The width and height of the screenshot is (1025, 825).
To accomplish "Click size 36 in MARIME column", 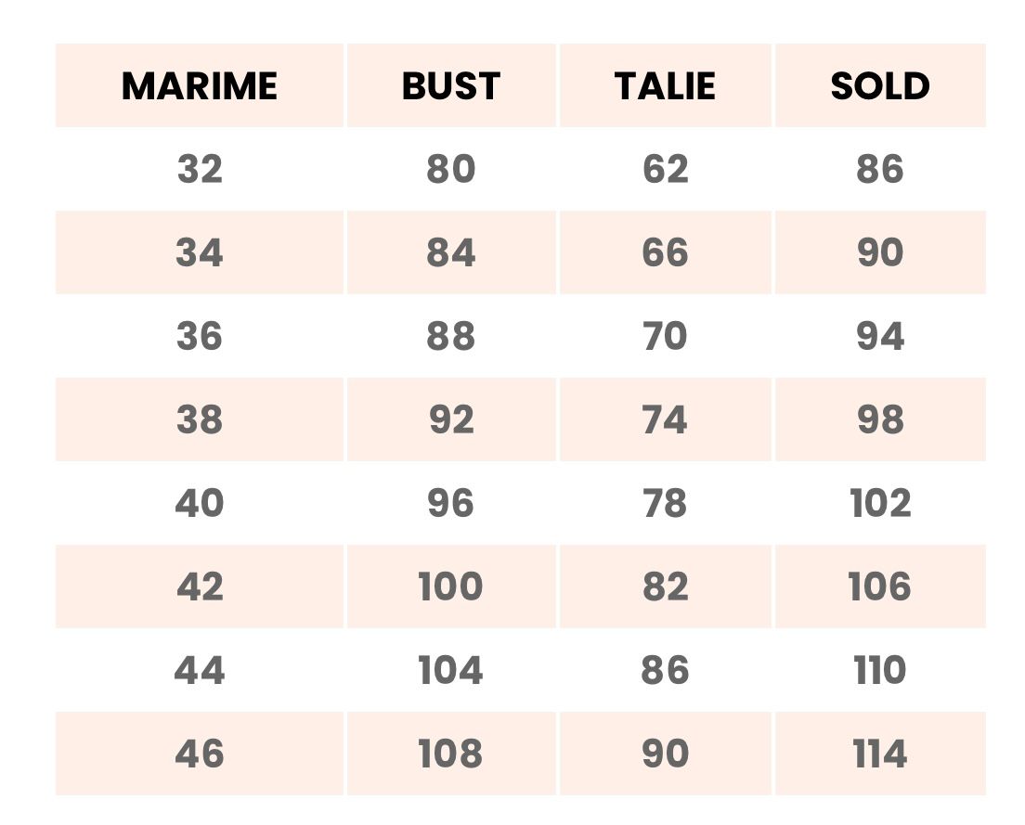I will tap(200, 336).
